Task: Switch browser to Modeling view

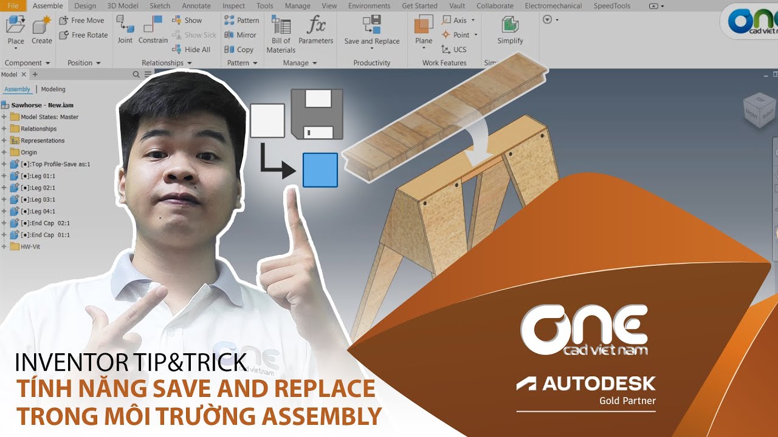Action: point(53,89)
